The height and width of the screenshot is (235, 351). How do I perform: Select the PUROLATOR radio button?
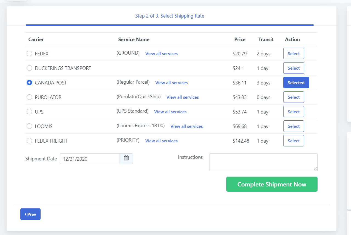coord(29,97)
